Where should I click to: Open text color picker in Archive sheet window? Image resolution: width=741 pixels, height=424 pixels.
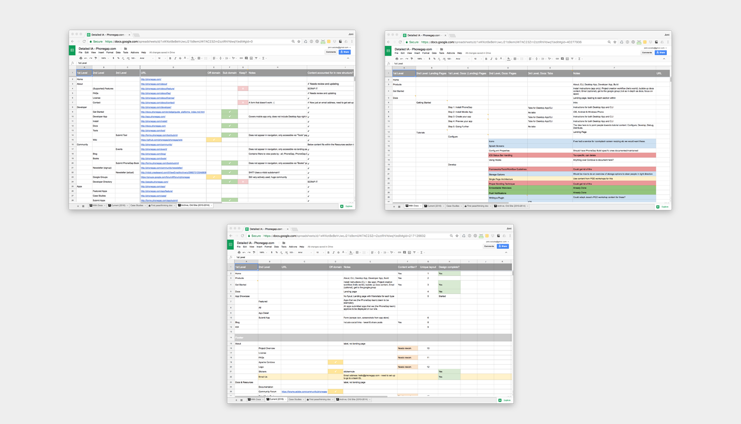pyautogui.click(x=186, y=58)
